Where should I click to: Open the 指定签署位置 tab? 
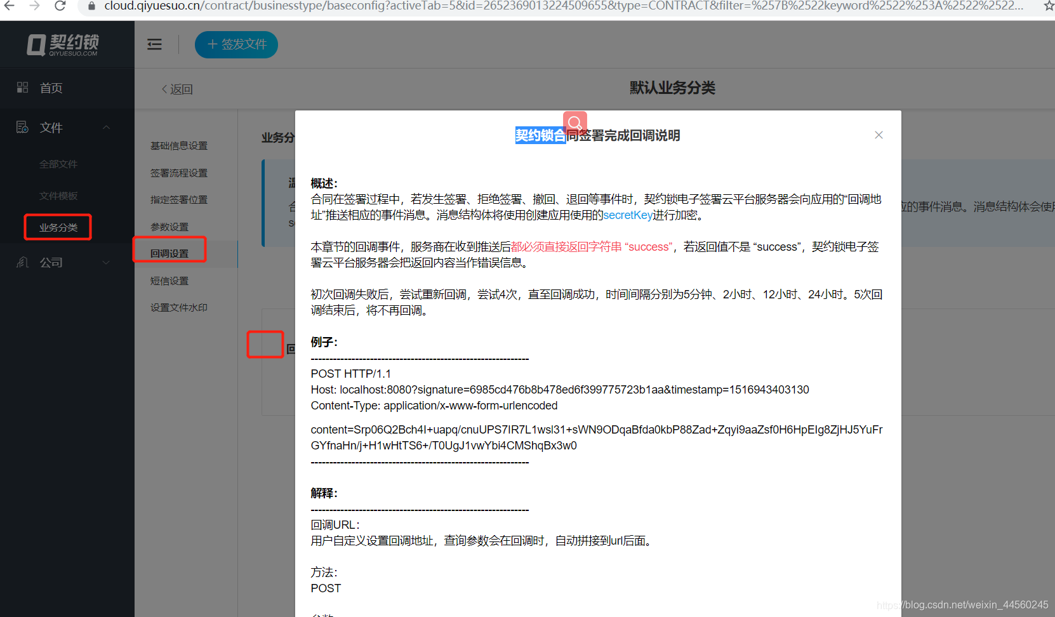tap(179, 200)
